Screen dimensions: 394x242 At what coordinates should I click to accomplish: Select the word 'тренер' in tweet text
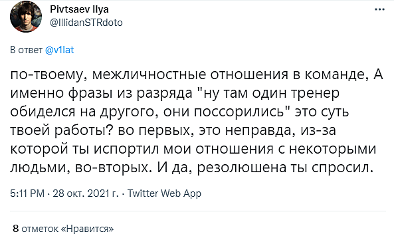(x=316, y=93)
